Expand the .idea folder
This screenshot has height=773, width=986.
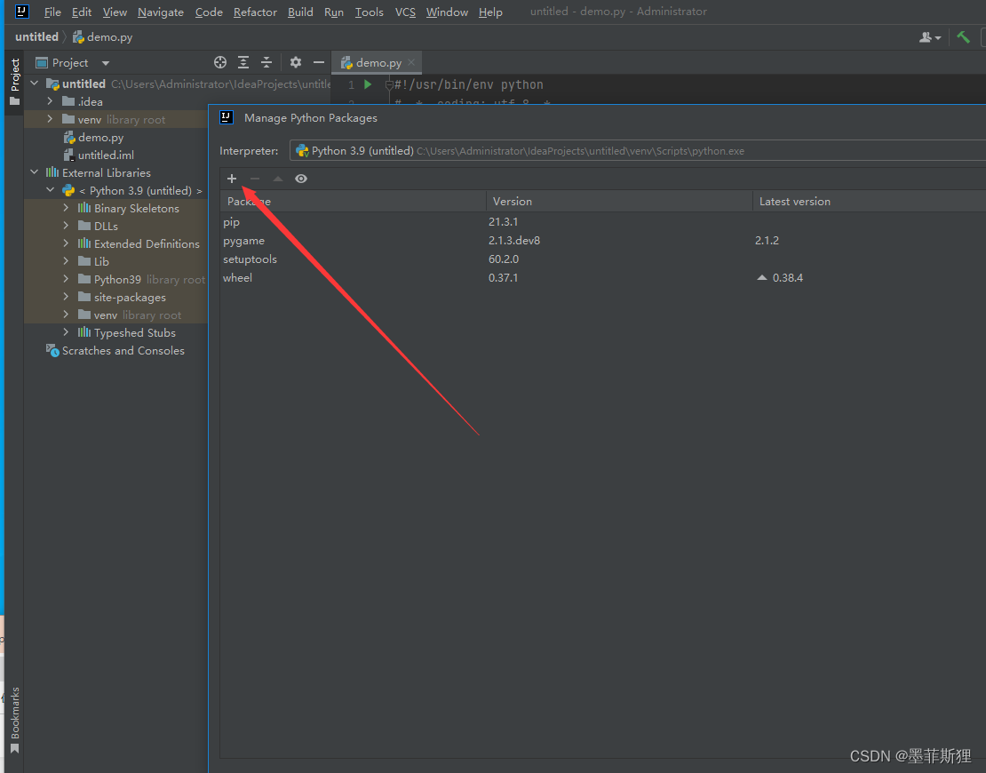pyautogui.click(x=50, y=101)
